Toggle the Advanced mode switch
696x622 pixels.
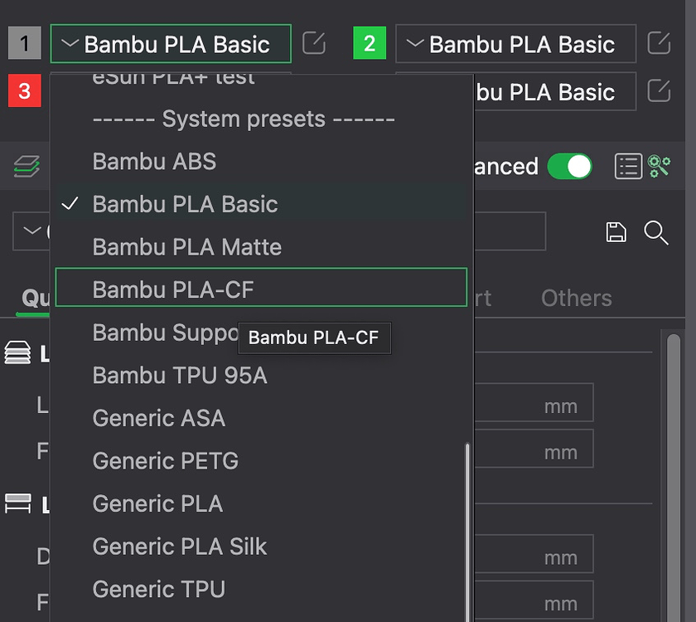tap(569, 167)
